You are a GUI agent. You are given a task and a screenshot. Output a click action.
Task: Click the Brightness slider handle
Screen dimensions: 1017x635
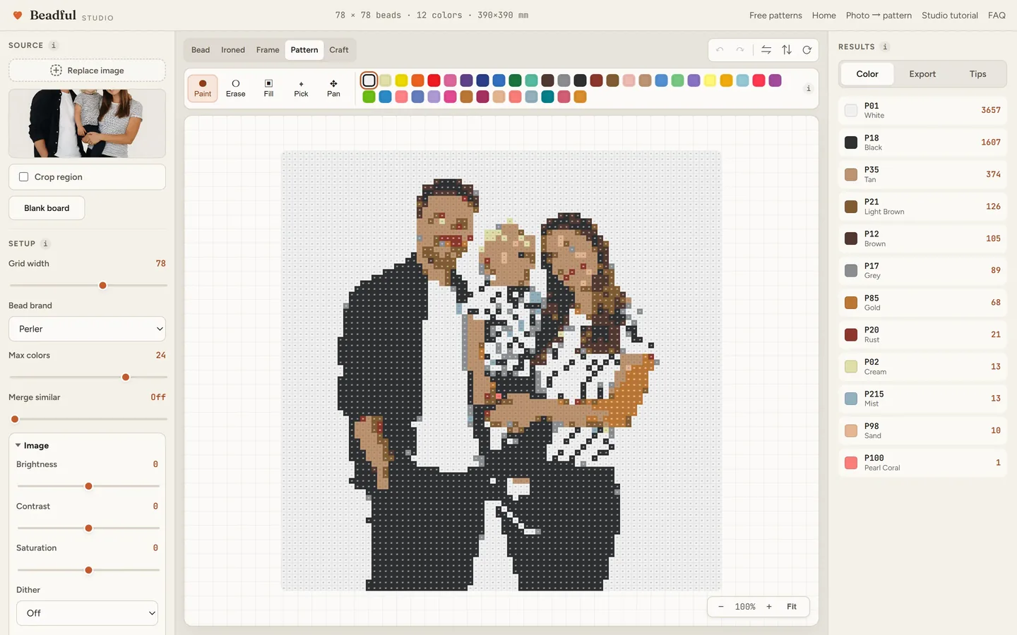point(88,486)
